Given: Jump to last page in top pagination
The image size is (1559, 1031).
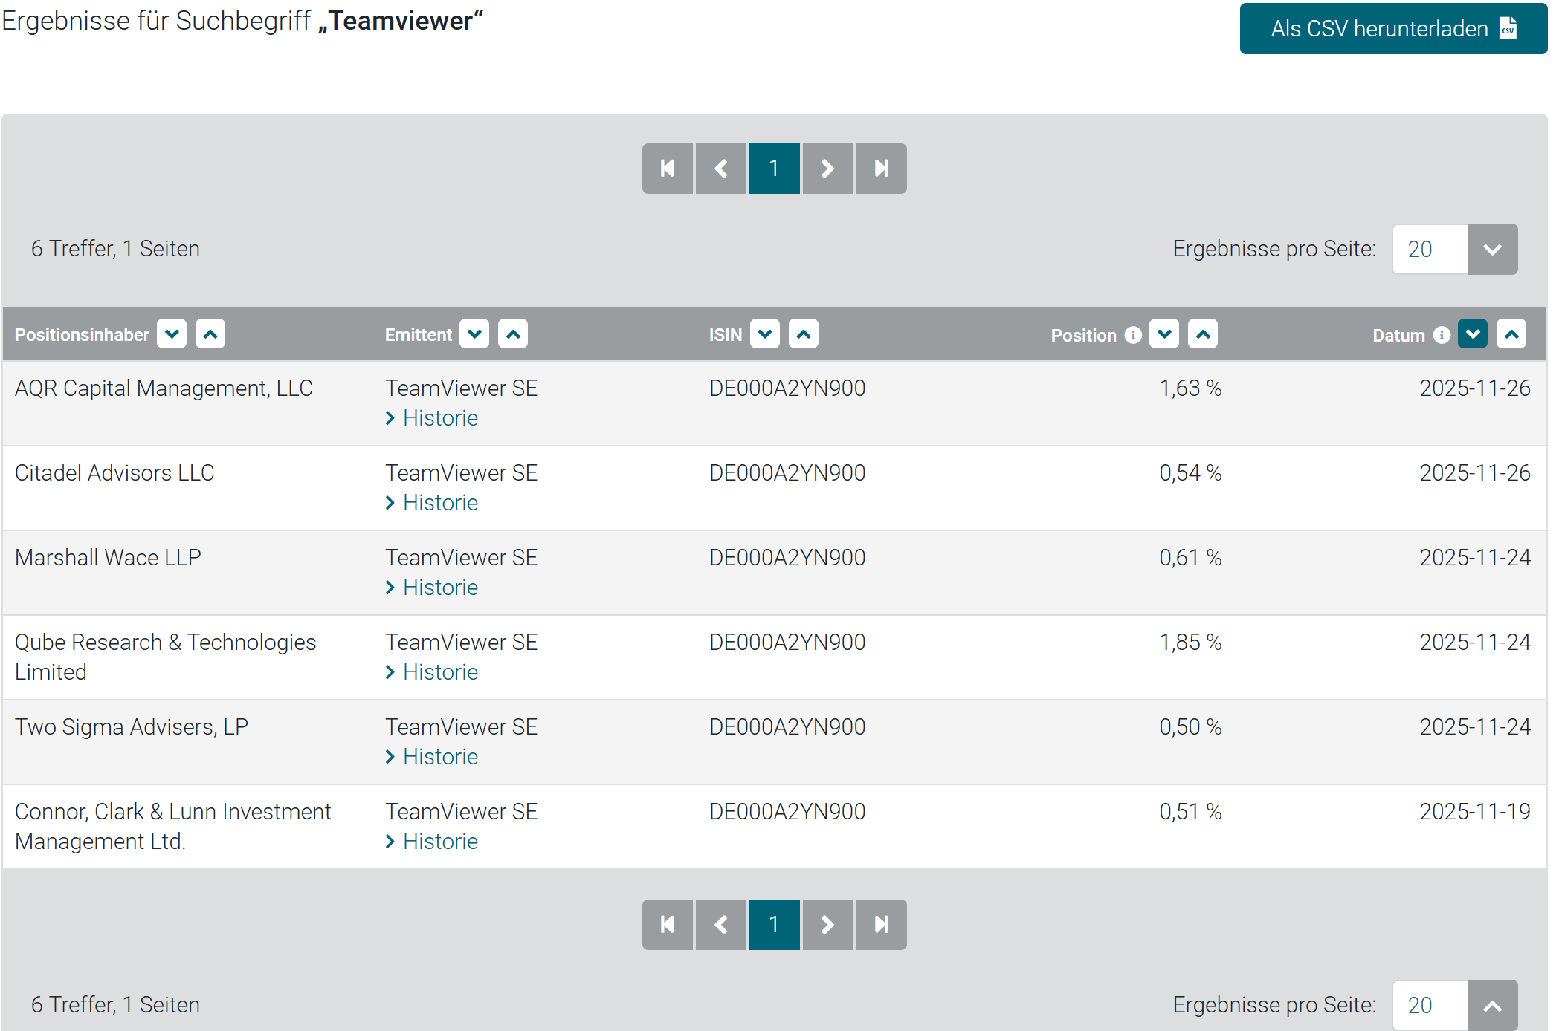Looking at the screenshot, I should point(881,169).
